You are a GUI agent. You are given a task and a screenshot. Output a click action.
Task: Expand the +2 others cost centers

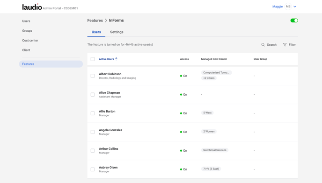click(x=209, y=78)
